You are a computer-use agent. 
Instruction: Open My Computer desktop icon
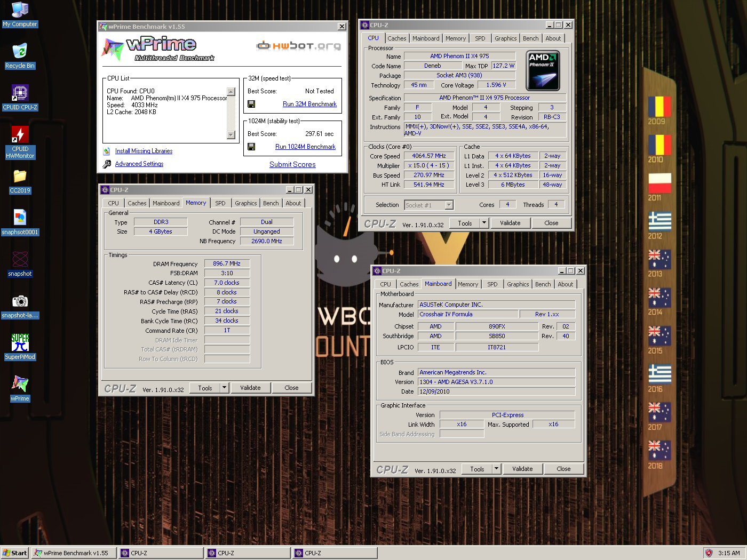pos(20,14)
